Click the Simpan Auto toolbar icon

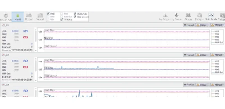6,16
